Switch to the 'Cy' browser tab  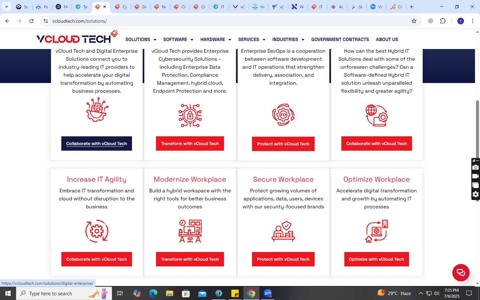121,7
